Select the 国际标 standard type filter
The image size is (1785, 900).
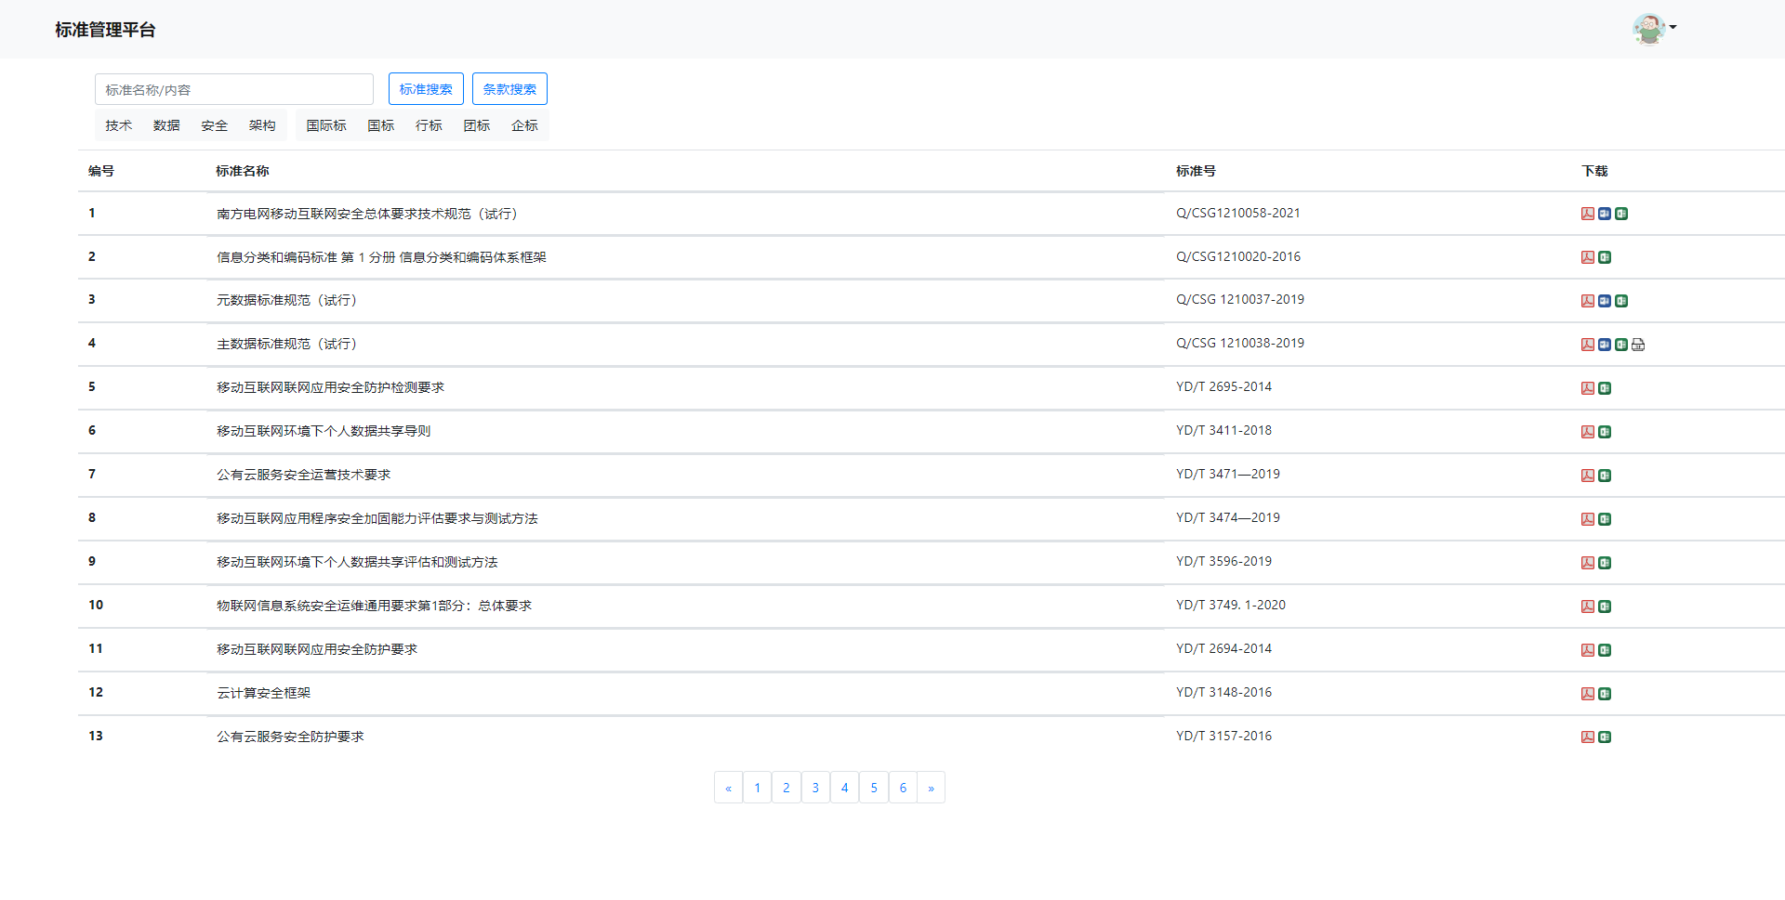(x=326, y=125)
